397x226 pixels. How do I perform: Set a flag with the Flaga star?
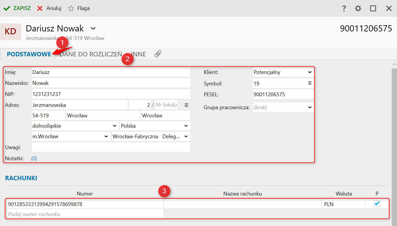79,8
